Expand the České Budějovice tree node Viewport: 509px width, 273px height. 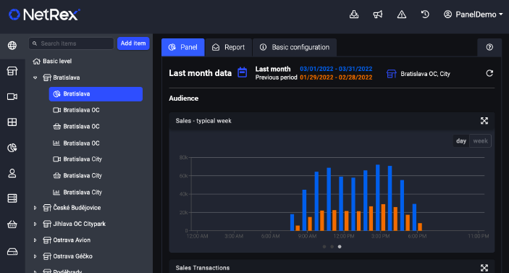(x=35, y=208)
